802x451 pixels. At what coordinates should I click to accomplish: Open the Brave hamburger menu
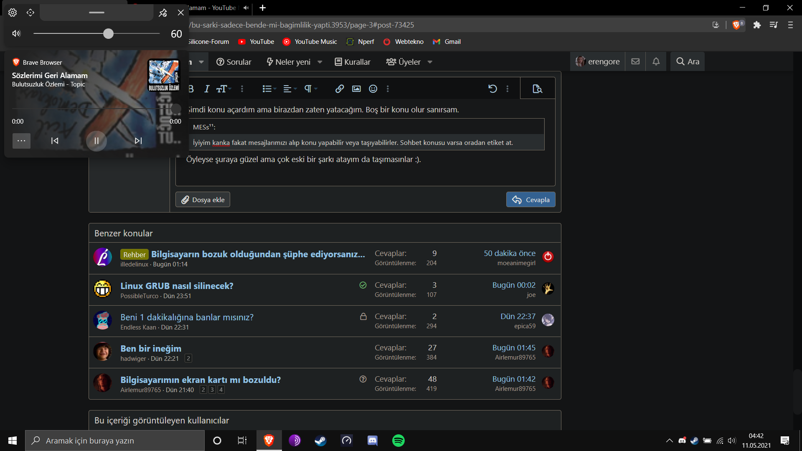pos(790,25)
